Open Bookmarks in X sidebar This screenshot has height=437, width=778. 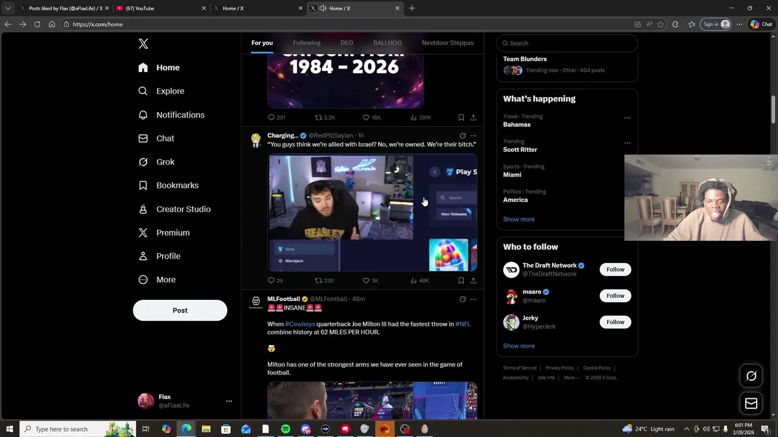tap(168, 185)
